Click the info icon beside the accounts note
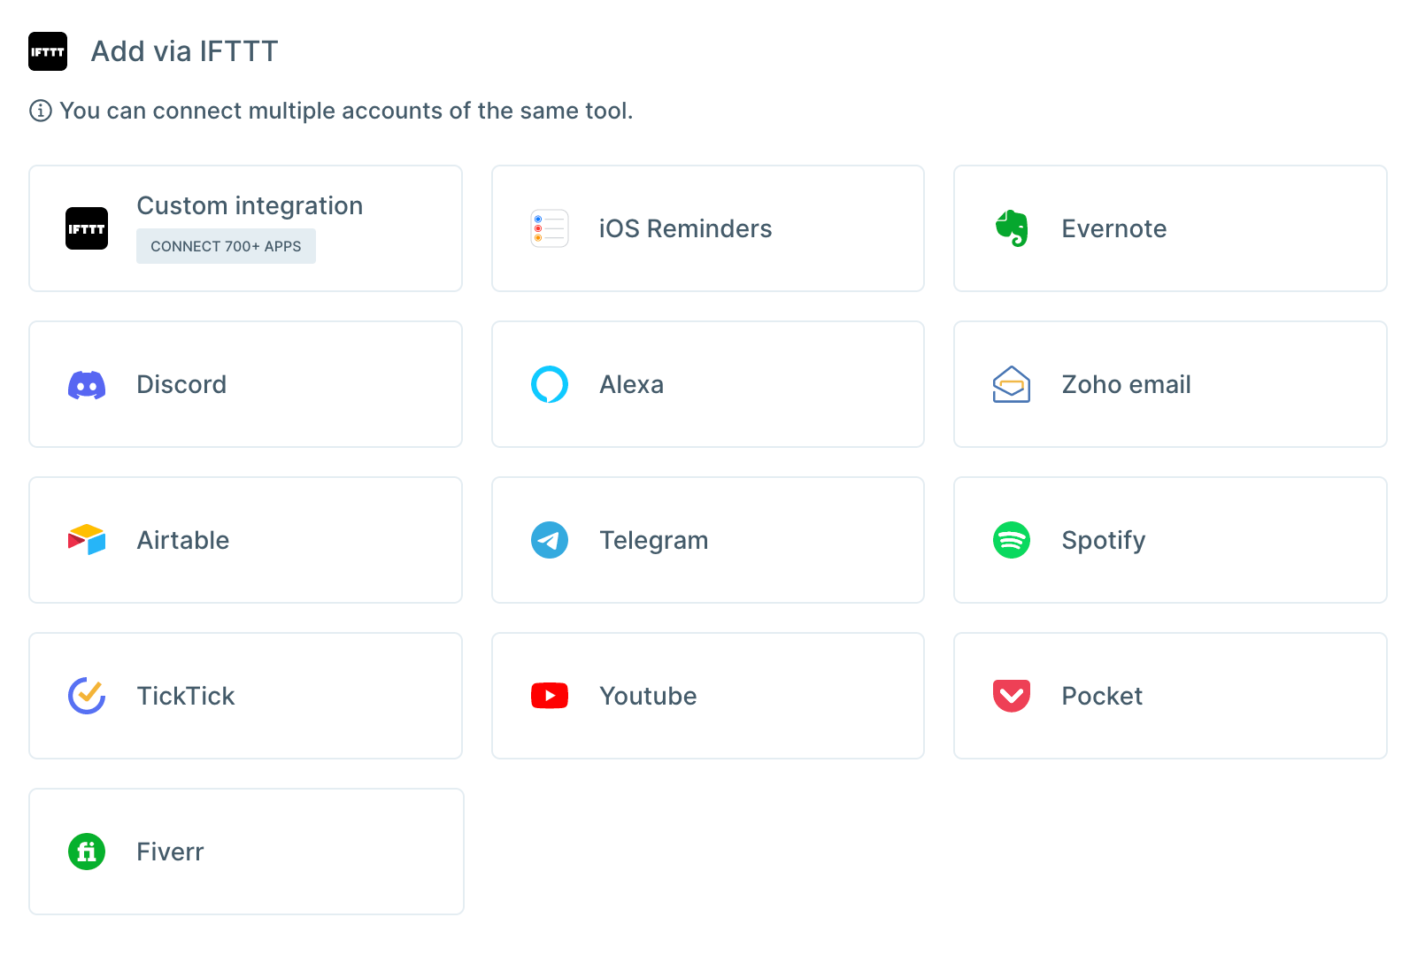This screenshot has height=956, width=1425. [41, 111]
